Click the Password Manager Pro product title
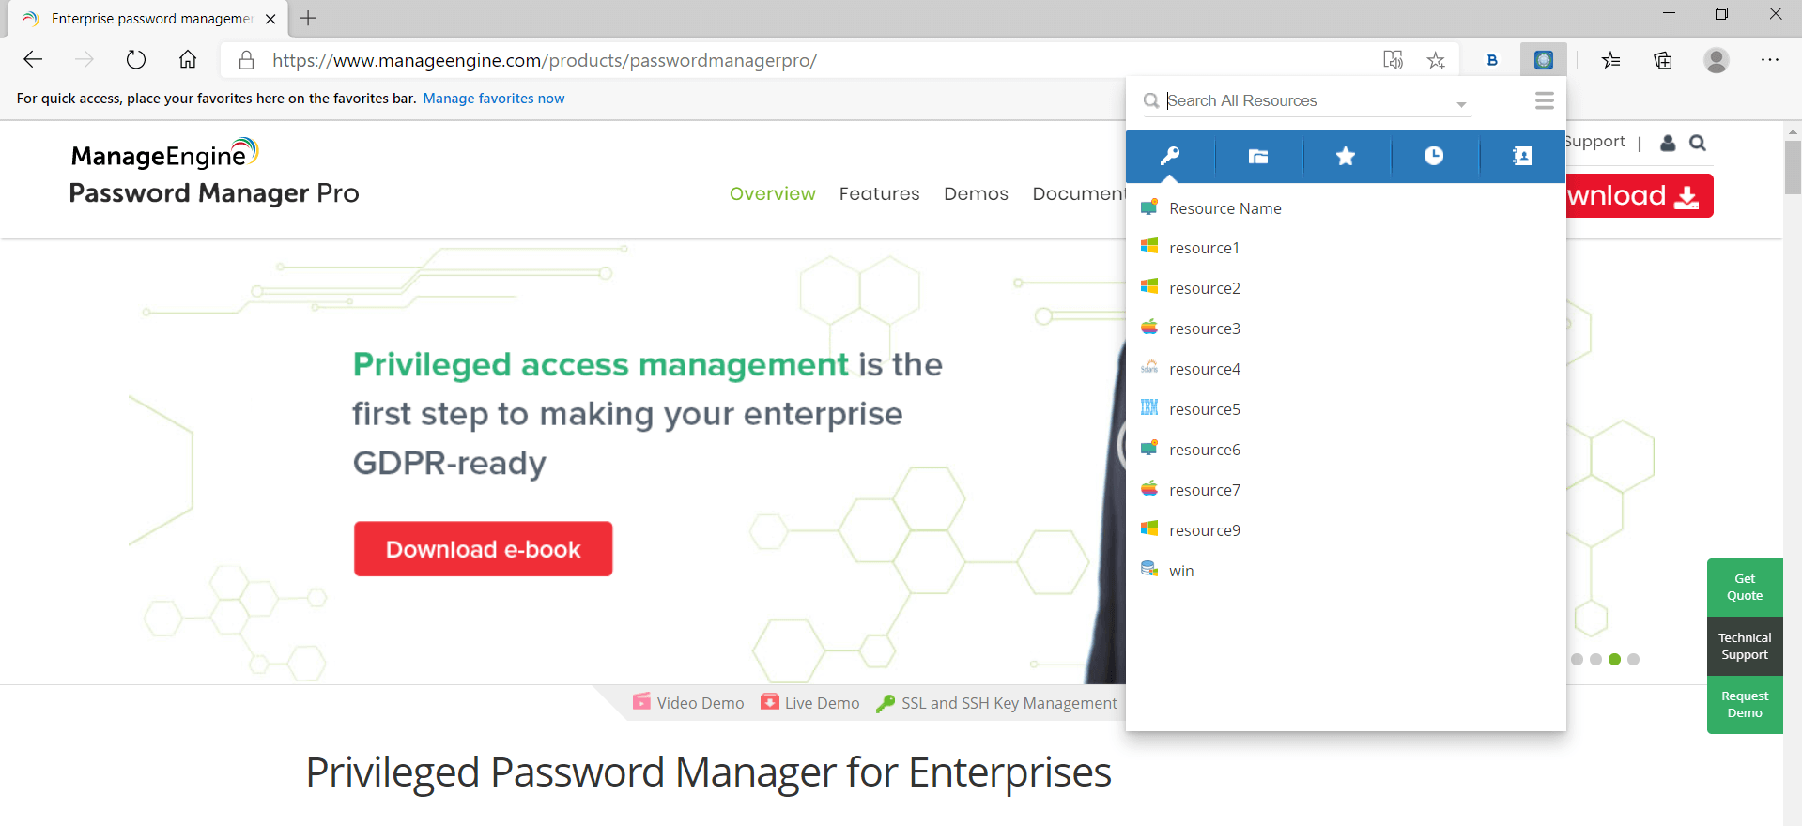 point(214,193)
